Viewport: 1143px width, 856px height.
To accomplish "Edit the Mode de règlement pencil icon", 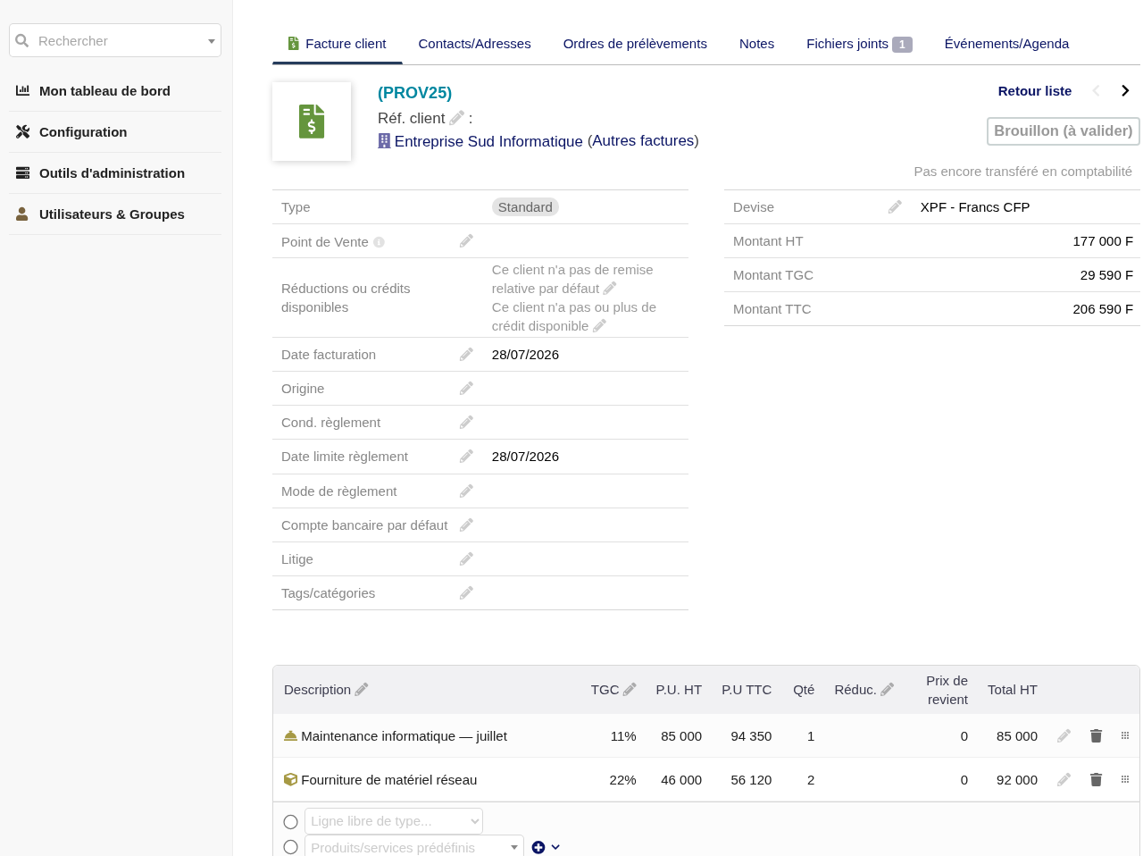I will pyautogui.click(x=466, y=491).
